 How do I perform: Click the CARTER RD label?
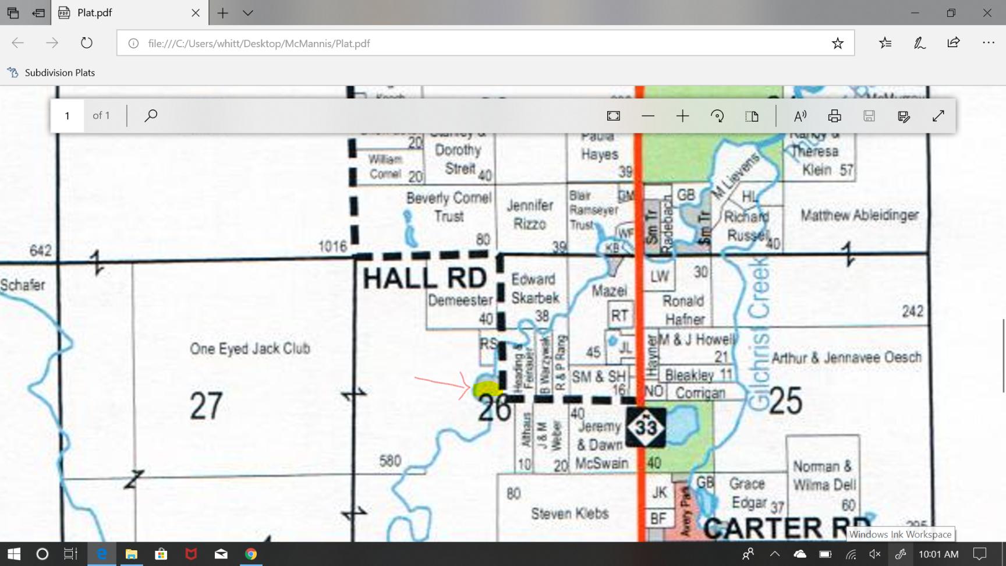pos(787,529)
